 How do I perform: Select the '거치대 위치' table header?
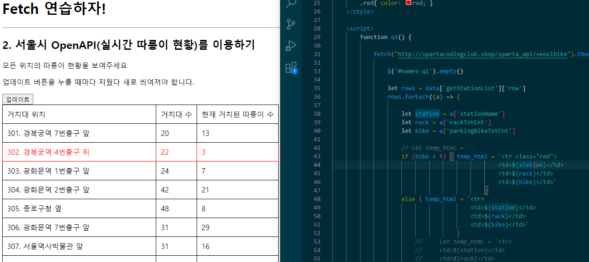[x=79, y=114]
